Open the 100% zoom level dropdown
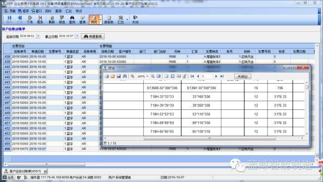 [147, 76]
